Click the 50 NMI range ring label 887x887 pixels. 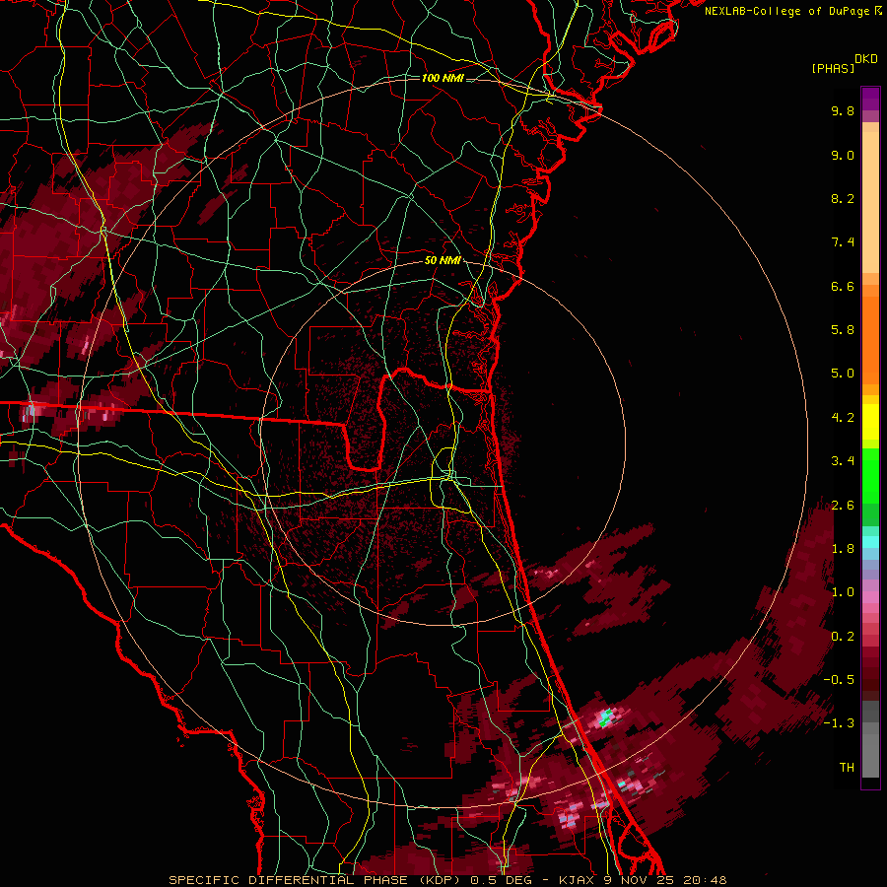443,260
